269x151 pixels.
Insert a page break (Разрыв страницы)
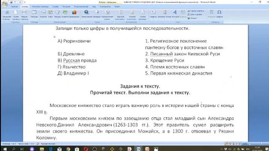[24, 15]
